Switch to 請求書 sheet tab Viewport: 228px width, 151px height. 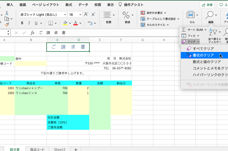coord(14,149)
